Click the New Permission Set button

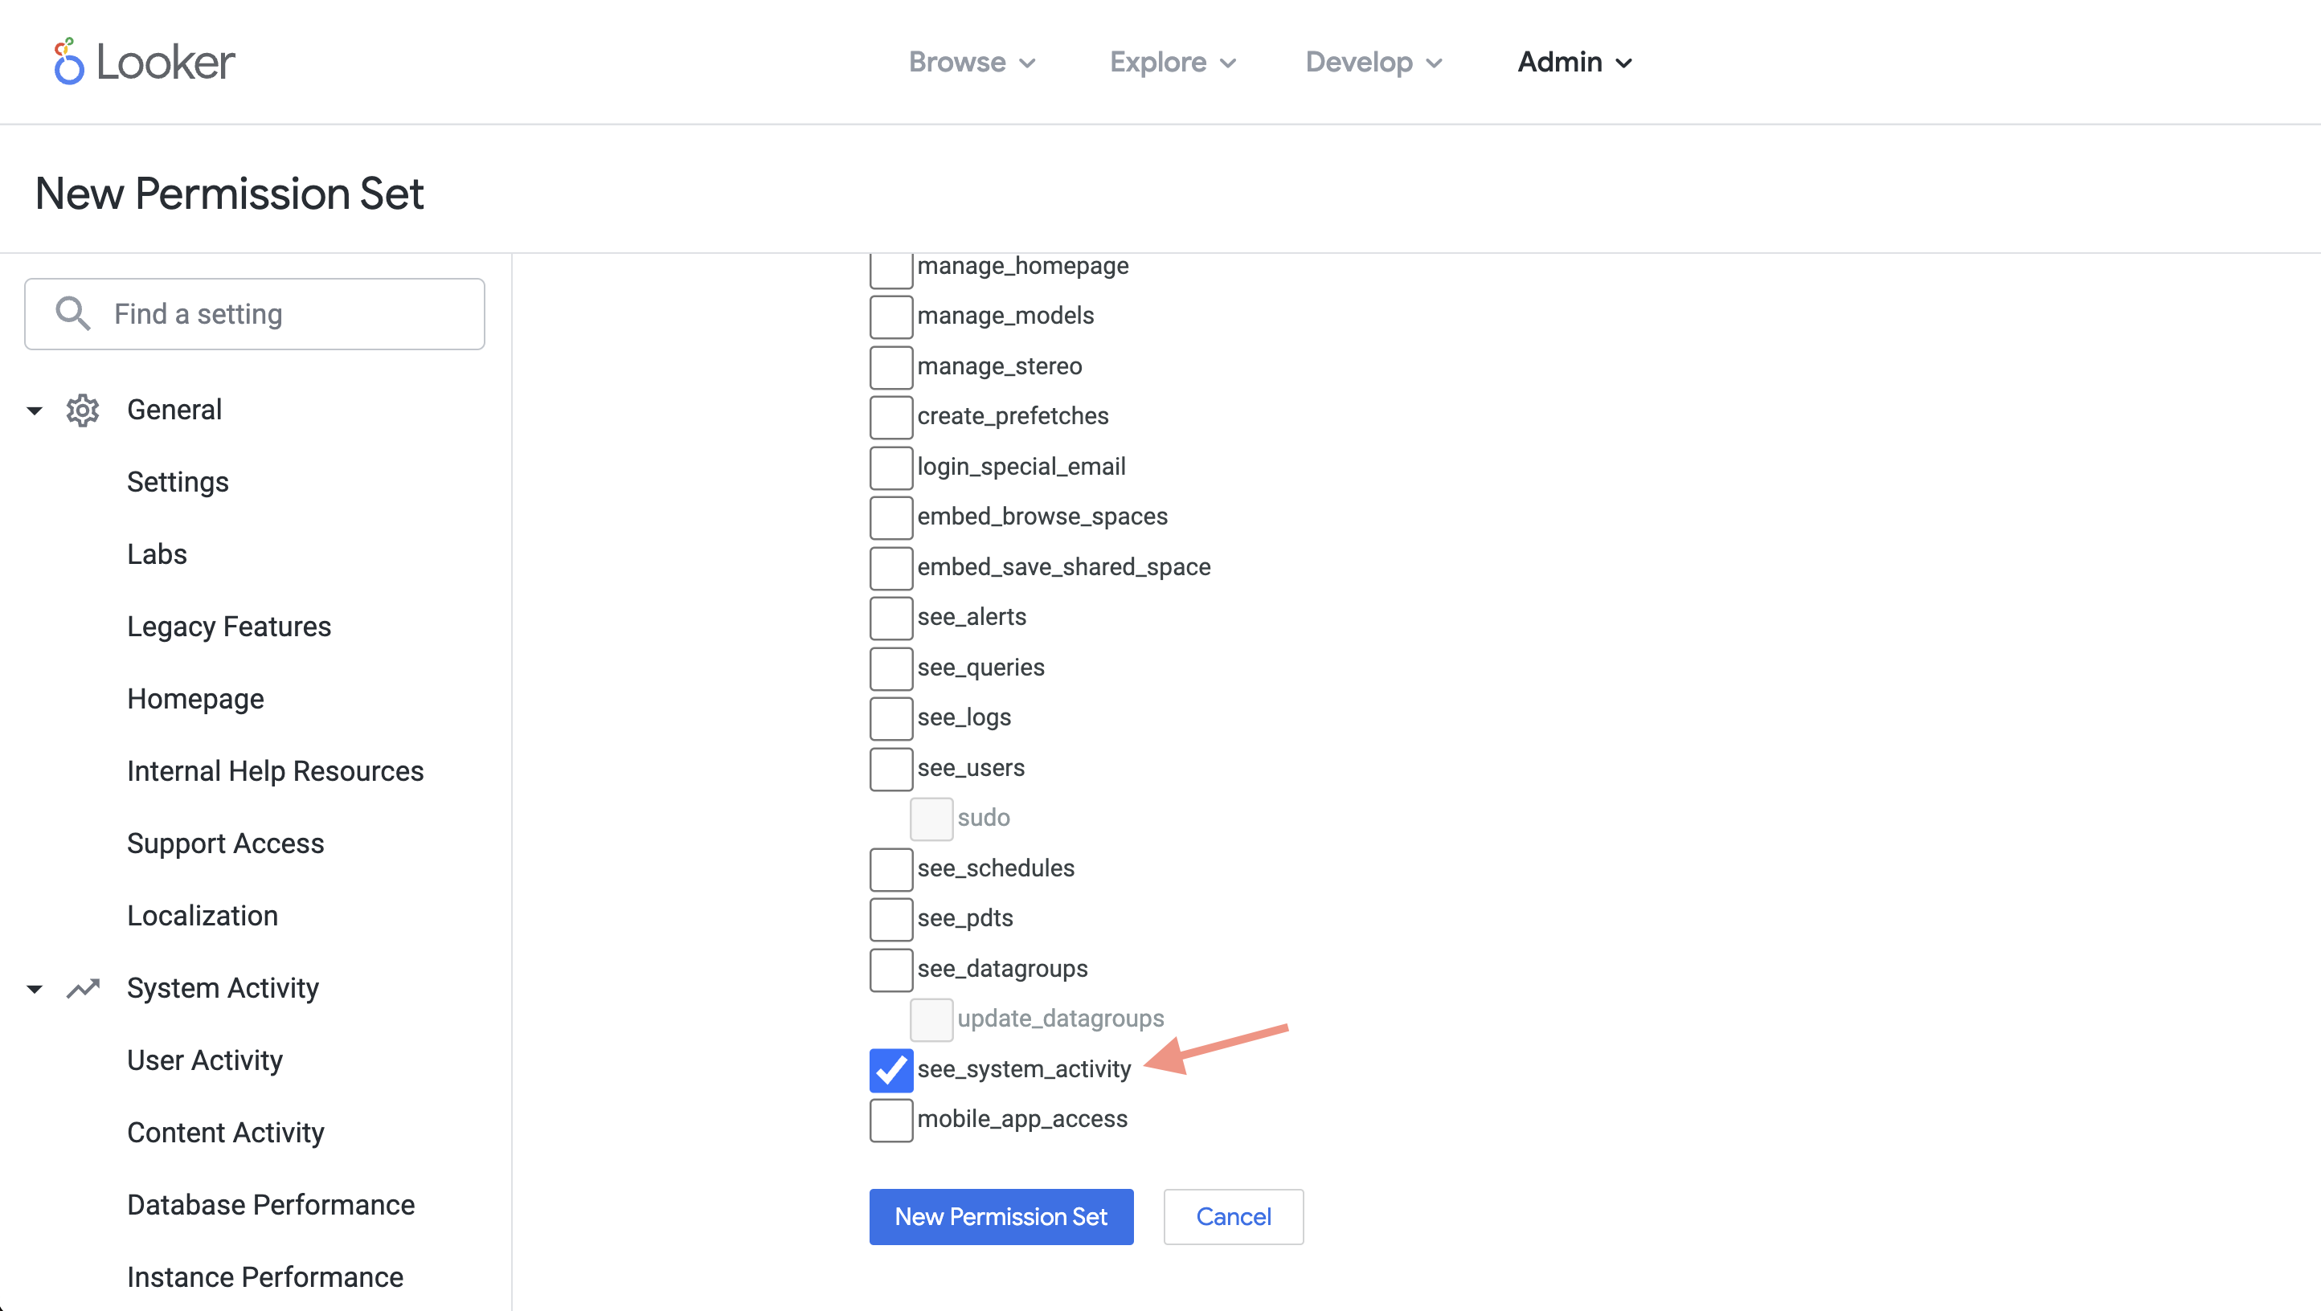(x=1001, y=1217)
